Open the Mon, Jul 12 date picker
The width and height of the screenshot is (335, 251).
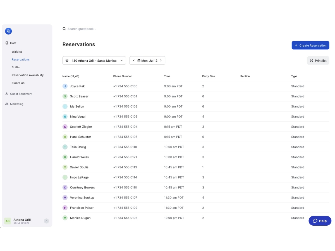[147, 61]
